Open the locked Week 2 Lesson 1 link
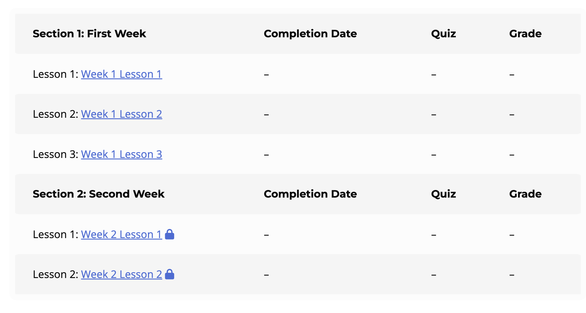This screenshot has width=586, height=313. (121, 235)
